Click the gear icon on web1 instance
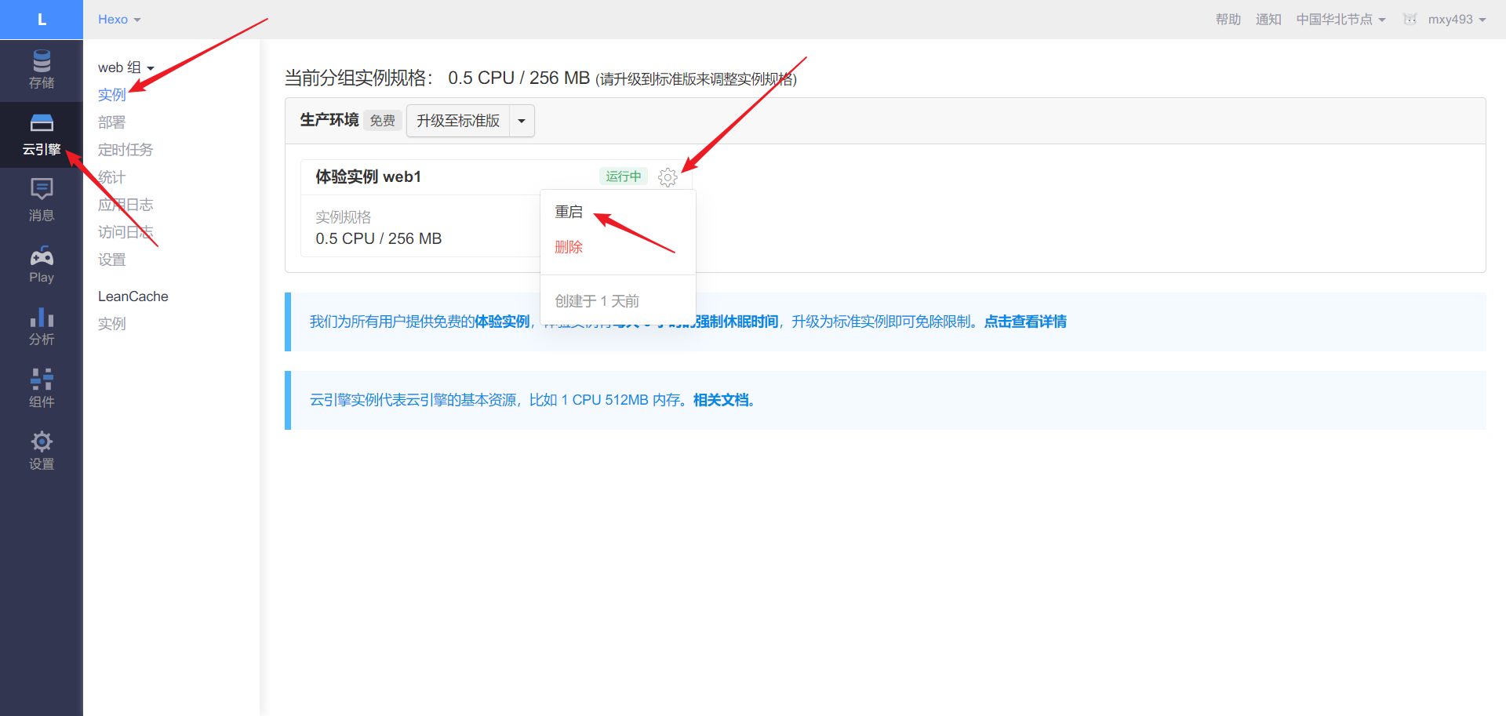Viewport: 1506px width, 716px height. pos(668,177)
